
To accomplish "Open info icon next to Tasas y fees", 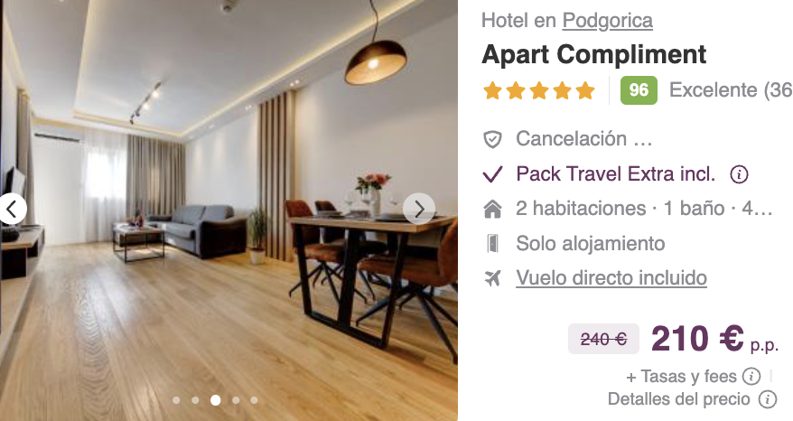I will 751,377.
